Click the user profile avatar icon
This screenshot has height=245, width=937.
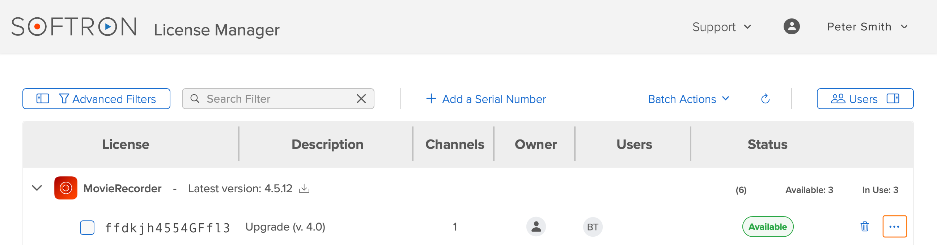[x=791, y=26]
